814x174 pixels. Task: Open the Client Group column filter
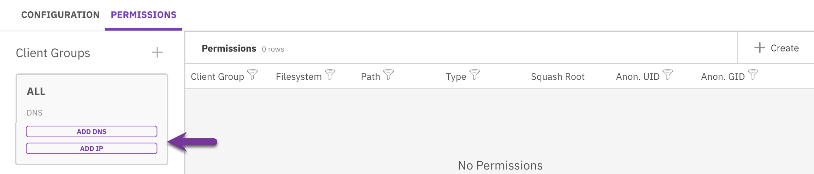pyautogui.click(x=252, y=75)
